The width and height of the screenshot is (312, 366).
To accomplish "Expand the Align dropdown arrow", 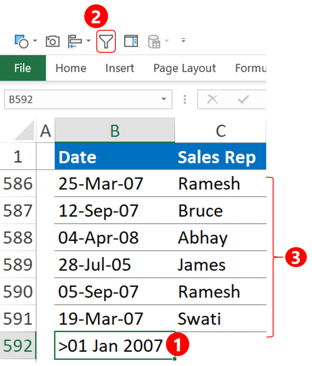I will tap(89, 41).
